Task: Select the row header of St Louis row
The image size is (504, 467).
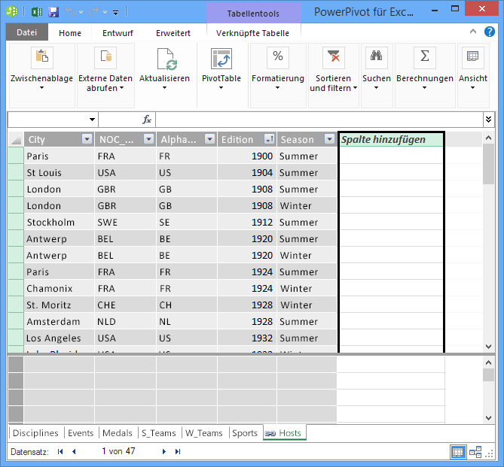Action: [16, 173]
